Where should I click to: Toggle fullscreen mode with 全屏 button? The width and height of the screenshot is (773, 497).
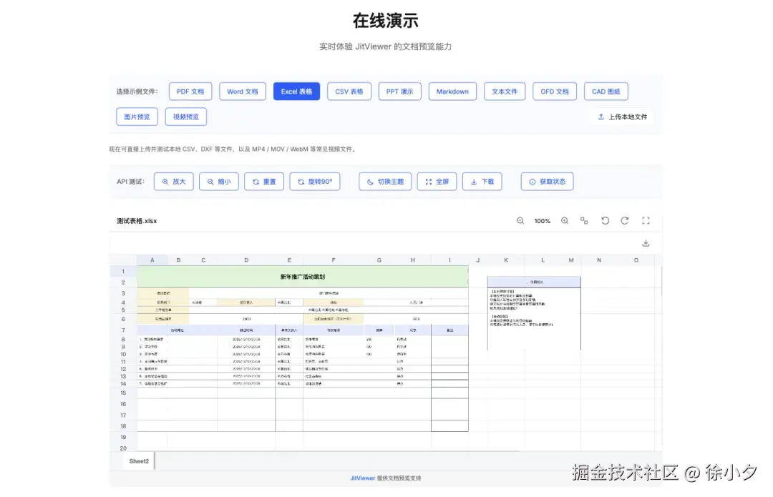click(437, 181)
